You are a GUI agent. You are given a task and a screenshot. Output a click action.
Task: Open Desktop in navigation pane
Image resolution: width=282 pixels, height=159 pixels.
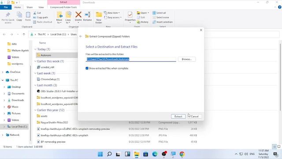pos(16,87)
